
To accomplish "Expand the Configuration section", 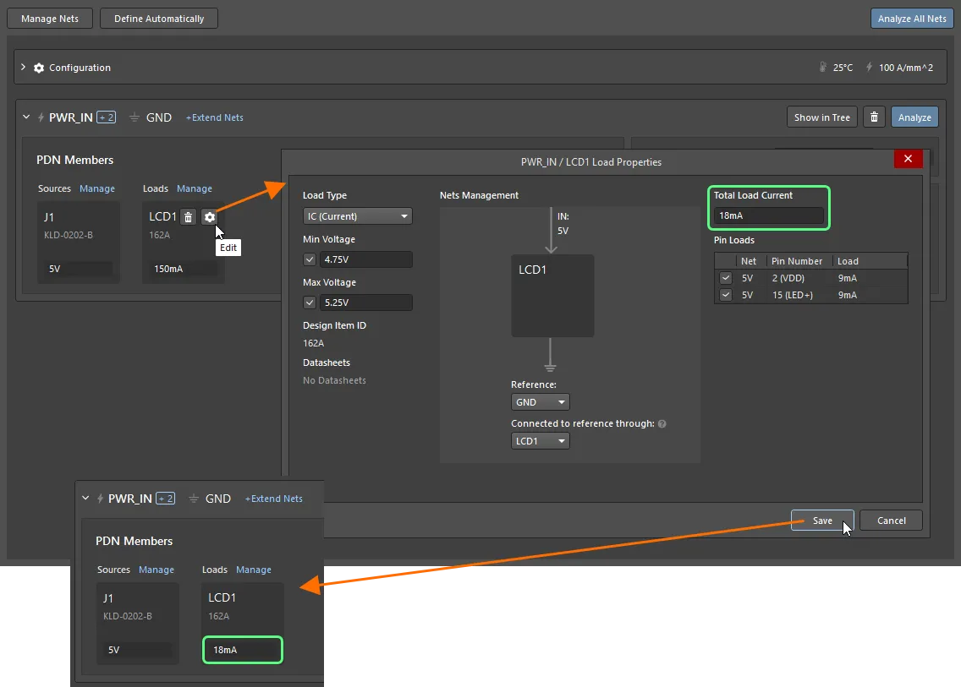I will pyautogui.click(x=24, y=68).
